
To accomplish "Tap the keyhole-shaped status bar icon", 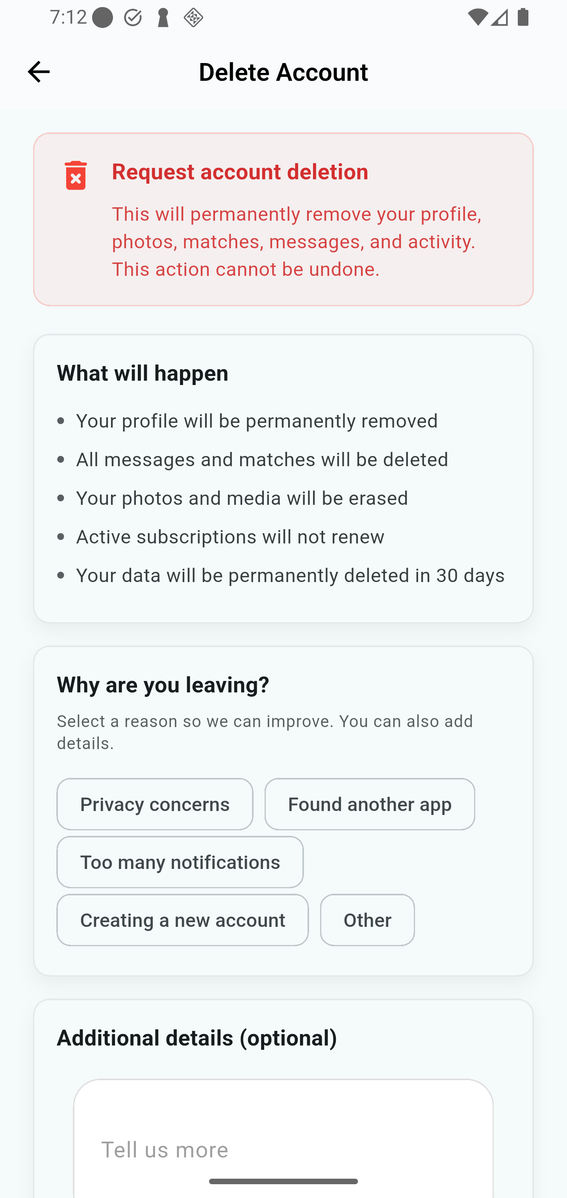I will [163, 18].
